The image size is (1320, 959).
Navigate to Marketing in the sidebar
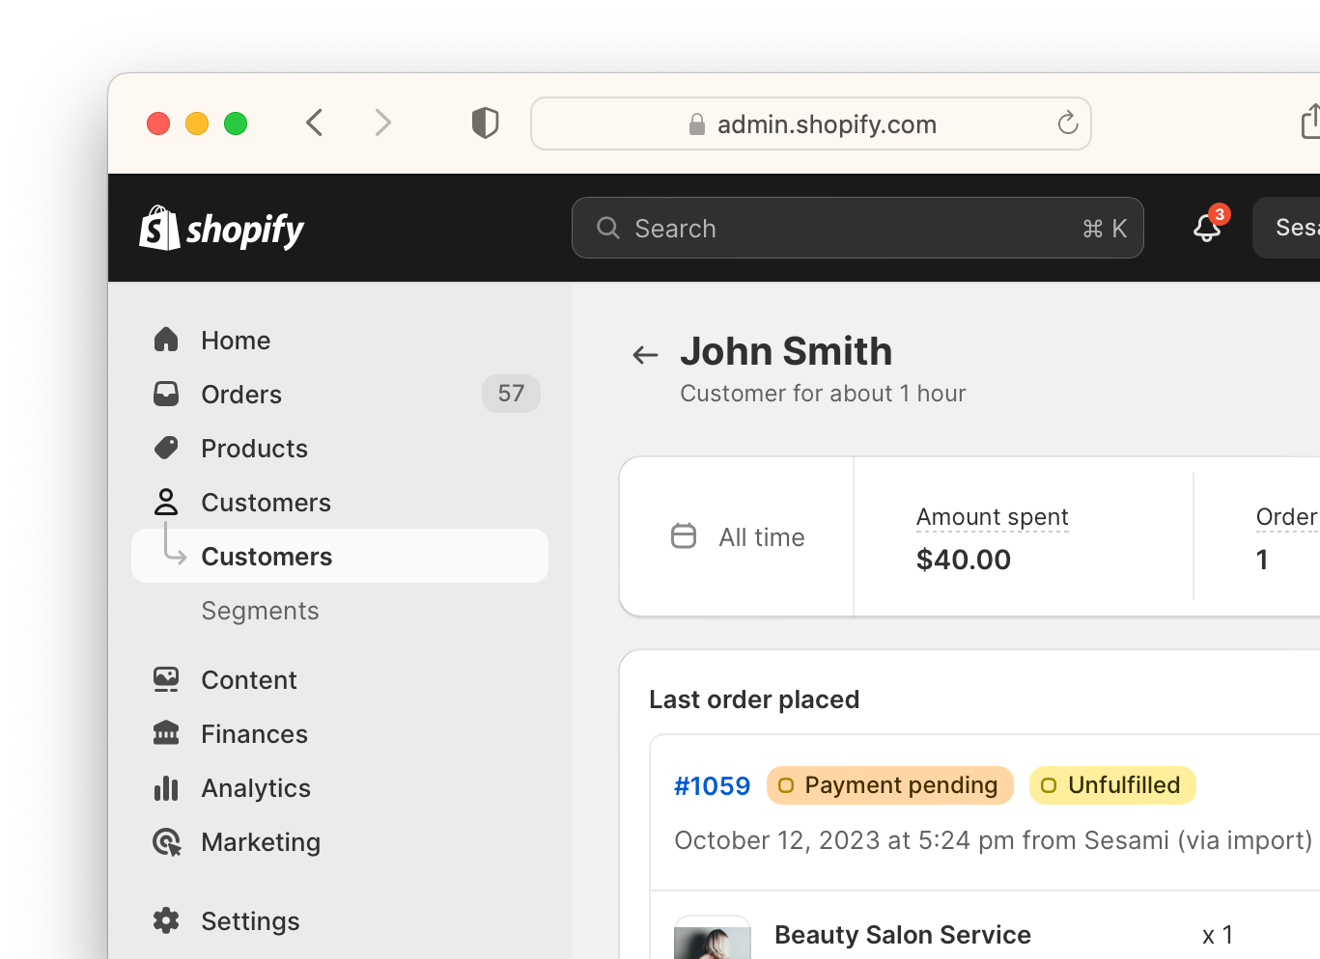click(x=261, y=842)
